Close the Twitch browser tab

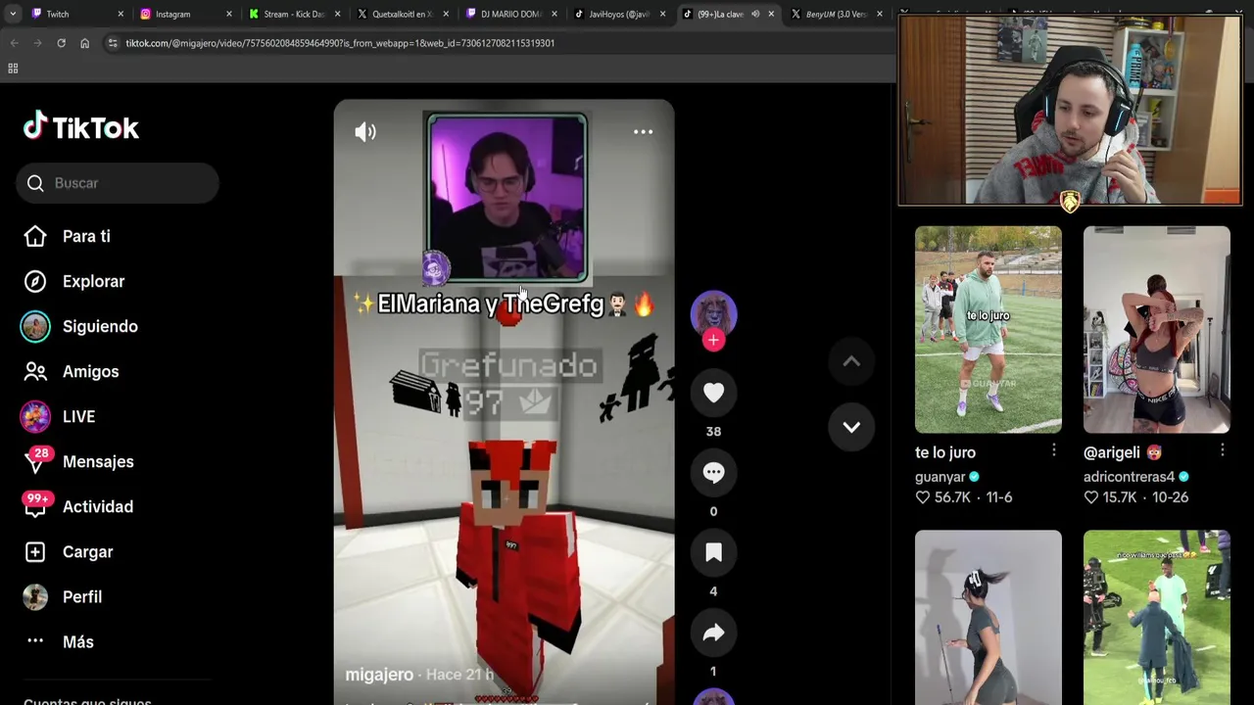pos(121,14)
